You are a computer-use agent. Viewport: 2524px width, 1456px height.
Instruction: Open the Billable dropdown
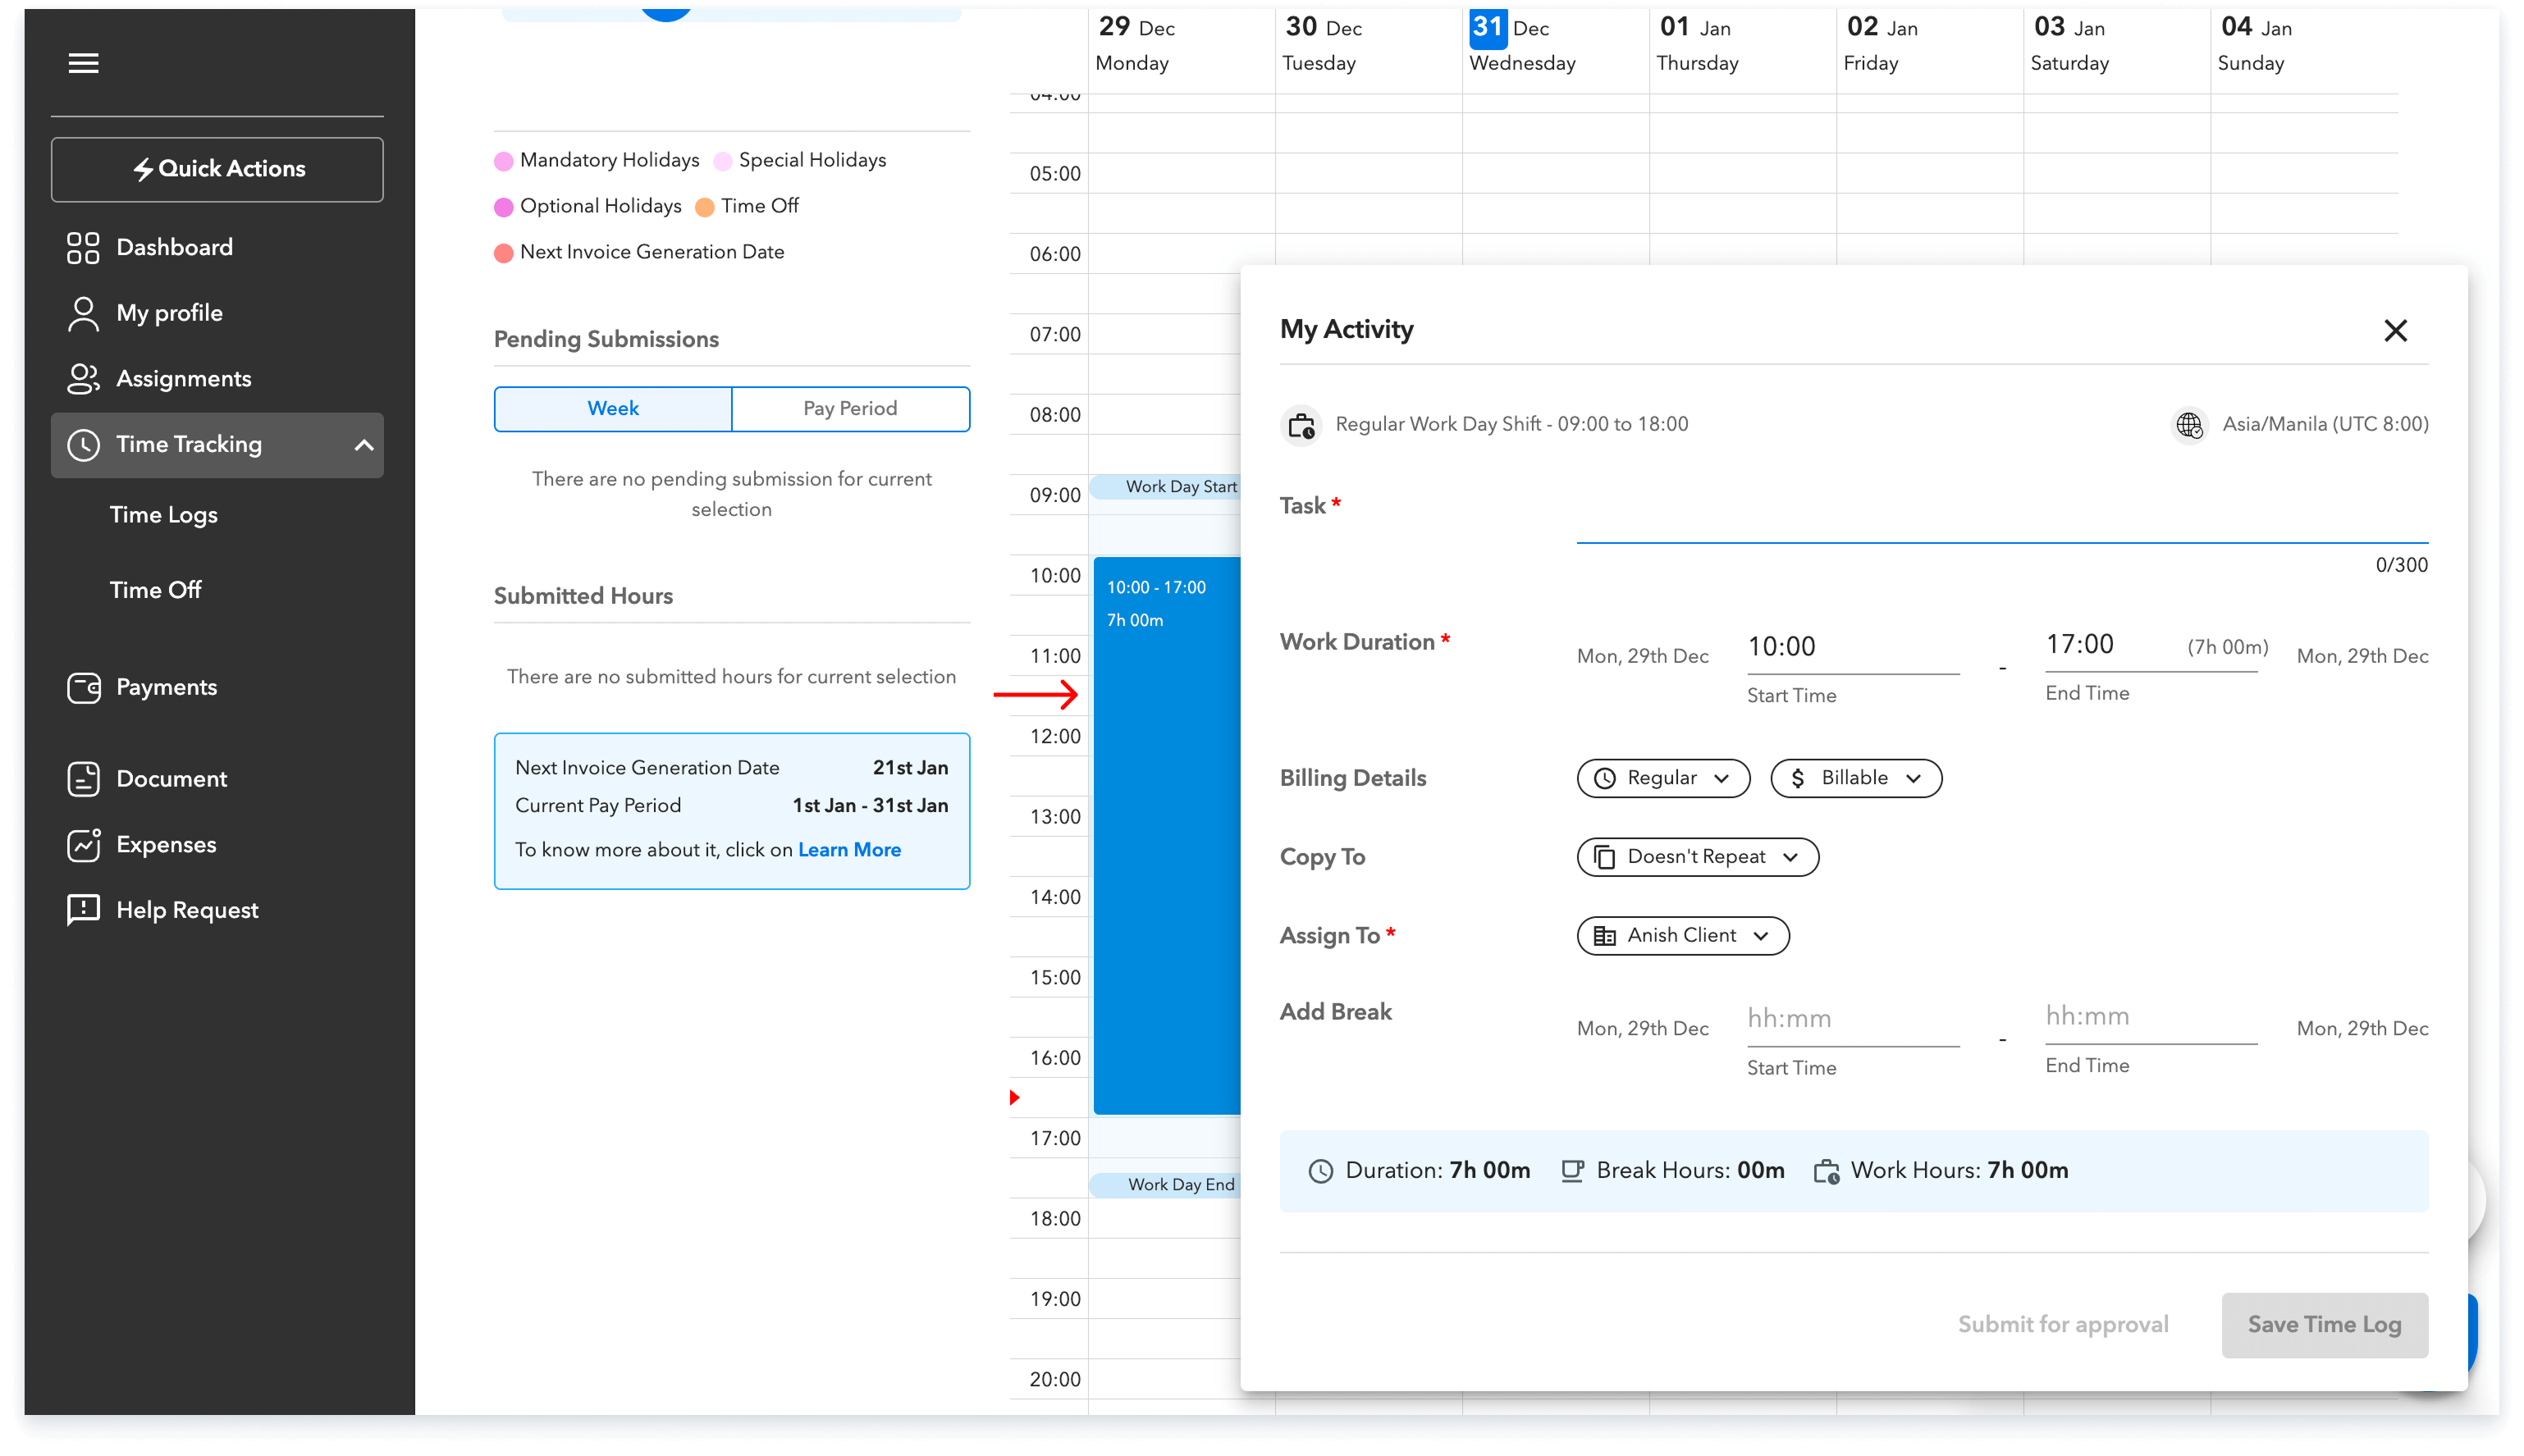tap(1856, 778)
